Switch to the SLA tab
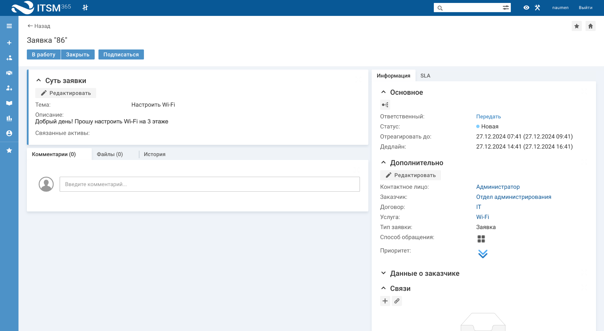604x331 pixels. pyautogui.click(x=425, y=76)
